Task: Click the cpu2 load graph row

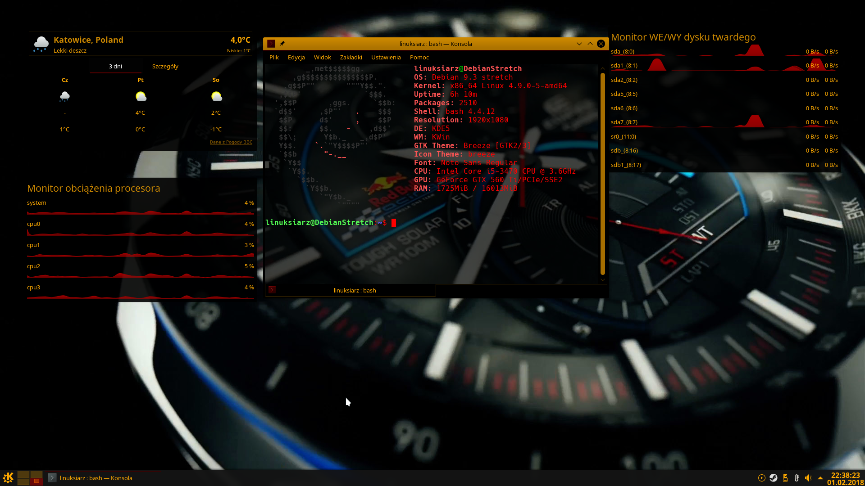Action: pos(141,270)
